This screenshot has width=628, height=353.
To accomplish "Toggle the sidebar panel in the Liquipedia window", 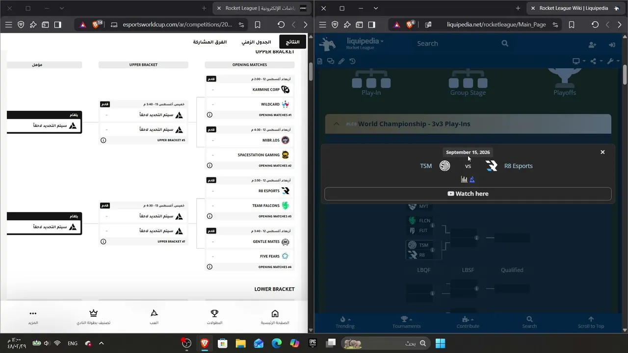I will [x=371, y=25].
